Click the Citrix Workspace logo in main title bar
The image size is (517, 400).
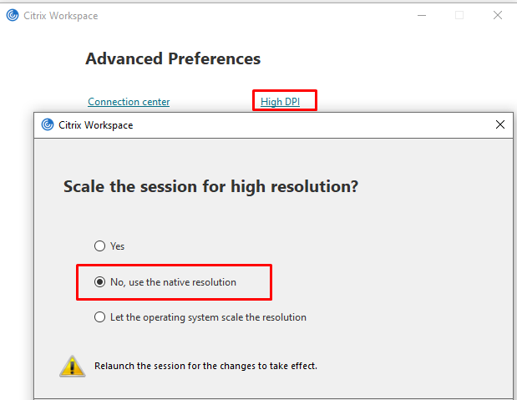click(x=12, y=15)
